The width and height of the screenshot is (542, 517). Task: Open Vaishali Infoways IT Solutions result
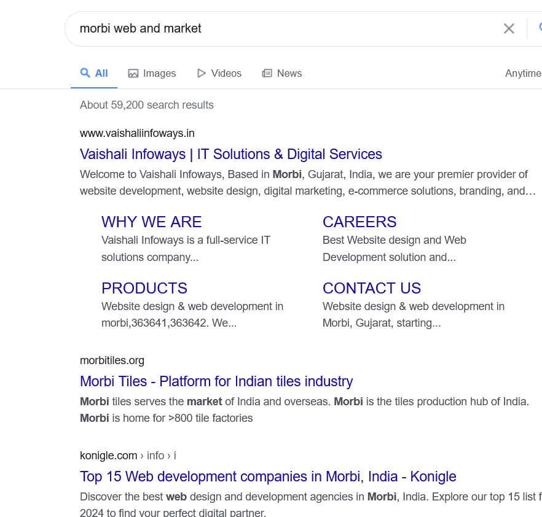230,154
